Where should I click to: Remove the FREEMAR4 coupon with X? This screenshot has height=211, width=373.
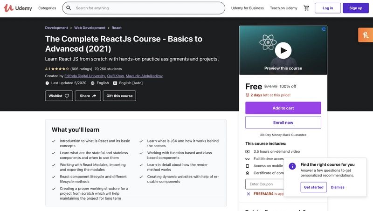point(249,194)
